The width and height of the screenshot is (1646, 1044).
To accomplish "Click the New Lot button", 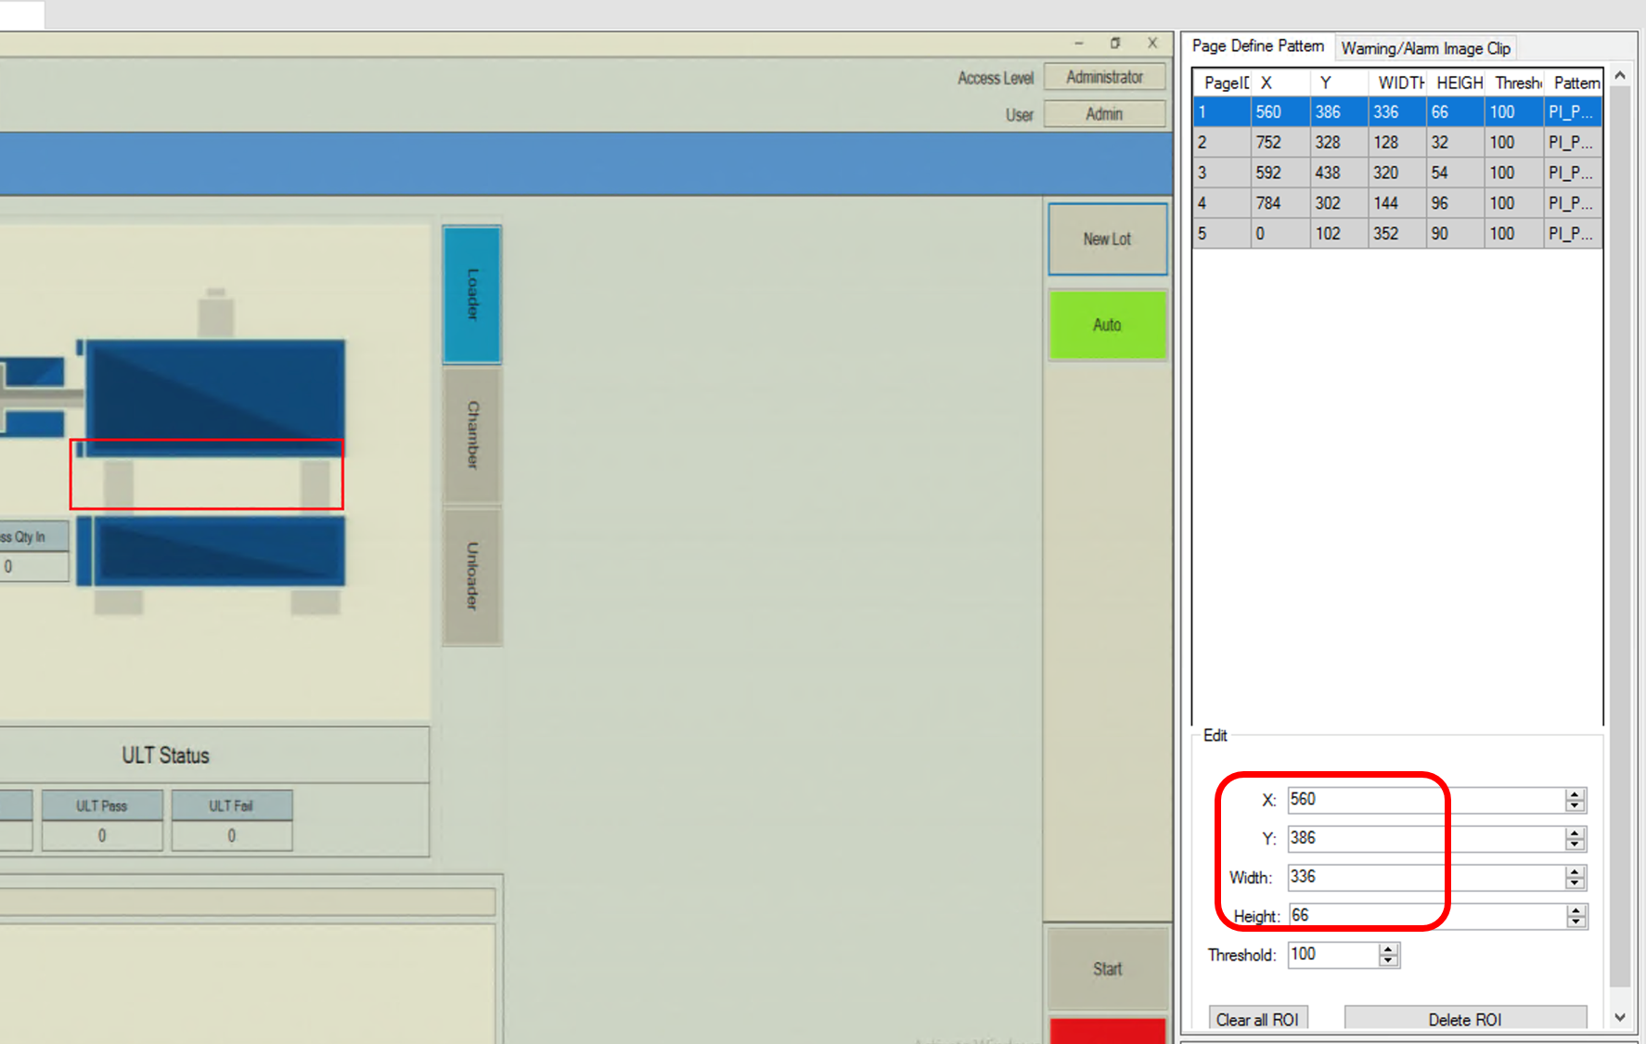I will tap(1107, 239).
